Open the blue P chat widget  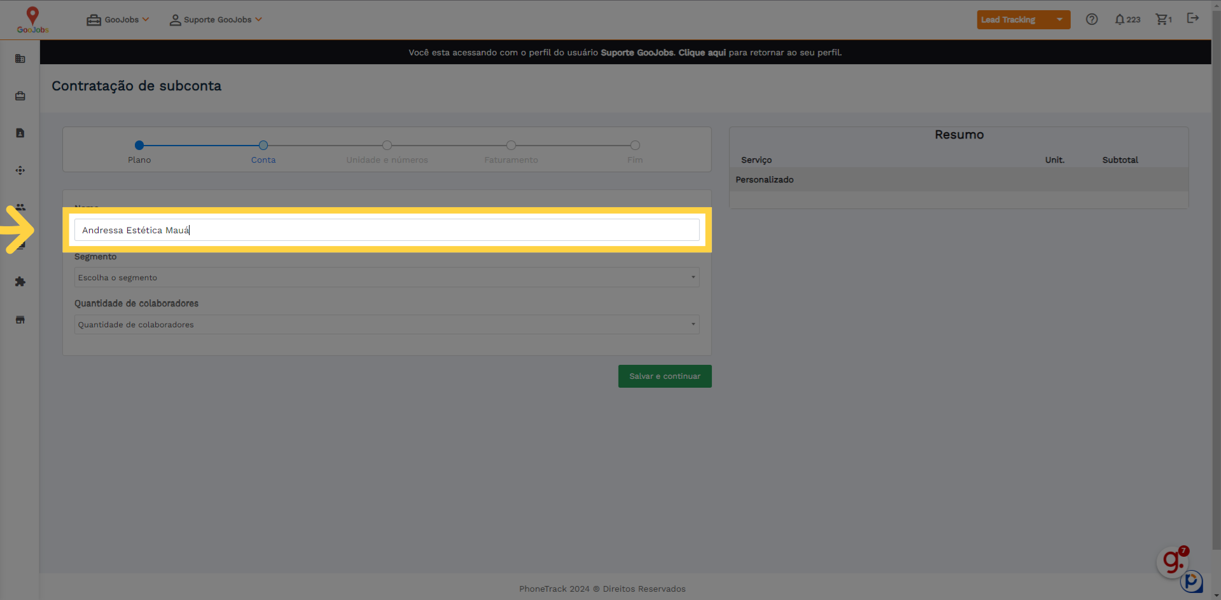point(1192,581)
